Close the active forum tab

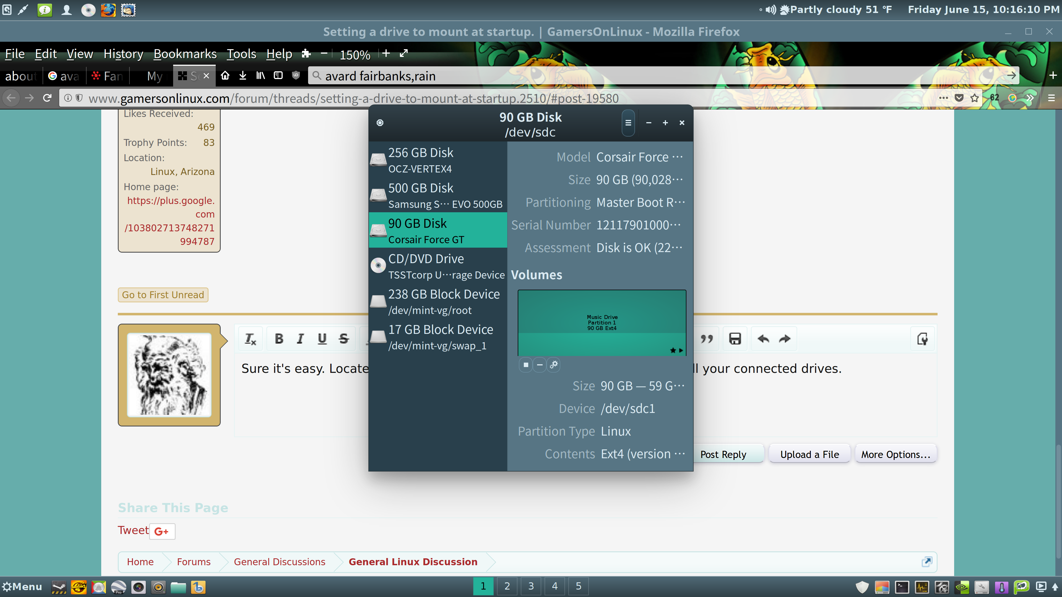tap(207, 76)
